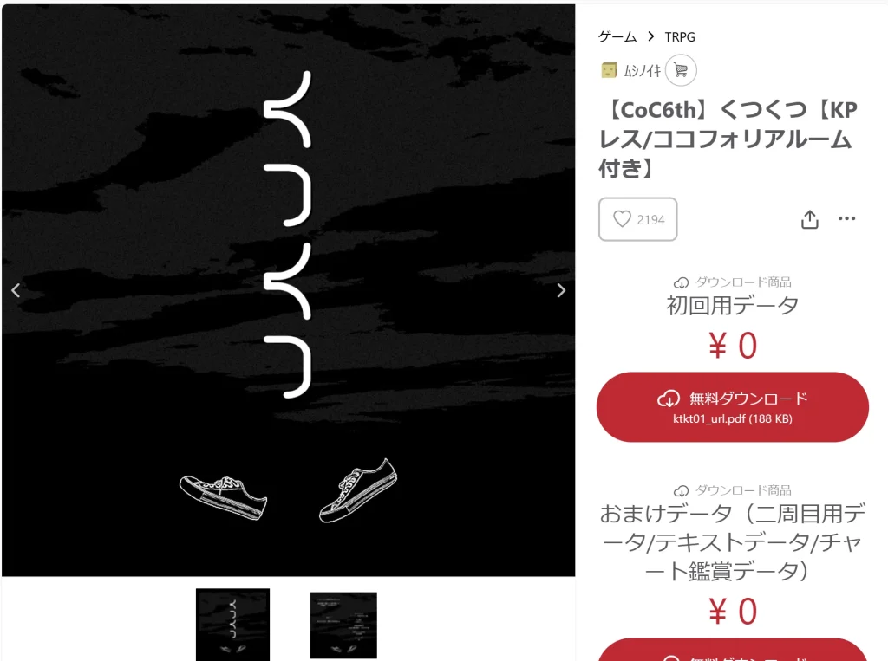Click the main くつくつ cover image
Image resolution: width=888 pixels, height=661 pixels.
tap(288, 290)
